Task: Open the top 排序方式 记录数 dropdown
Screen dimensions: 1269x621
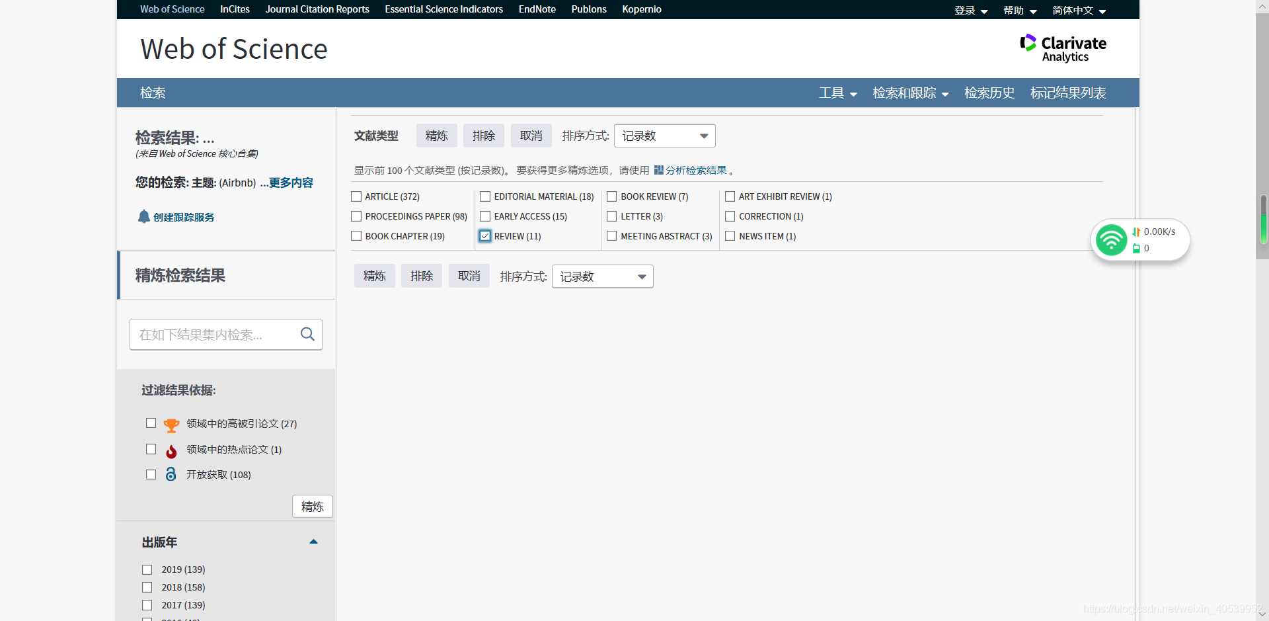Action: pos(665,136)
